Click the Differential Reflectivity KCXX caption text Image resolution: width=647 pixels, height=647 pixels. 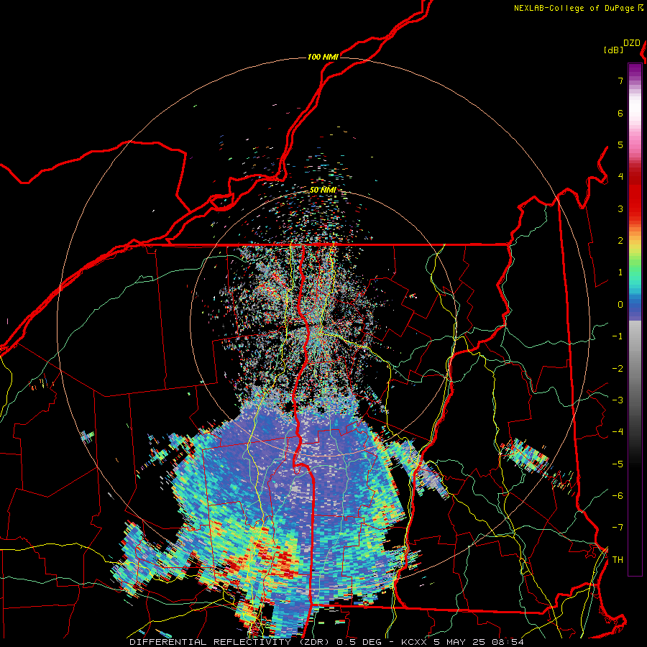[x=326, y=642]
